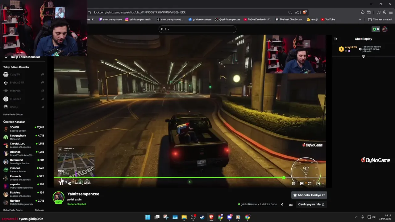Expand the gift leaderboard chevron
The width and height of the screenshot is (395, 222).
[364, 57]
